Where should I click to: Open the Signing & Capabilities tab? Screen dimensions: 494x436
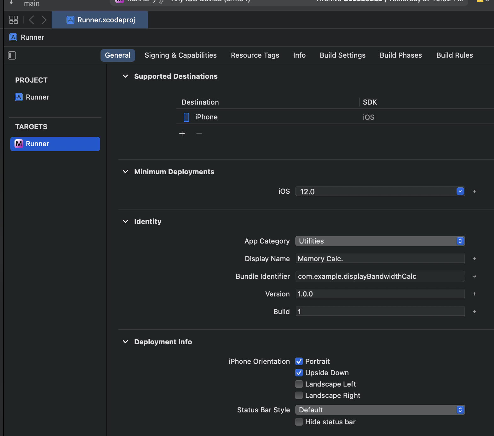181,55
